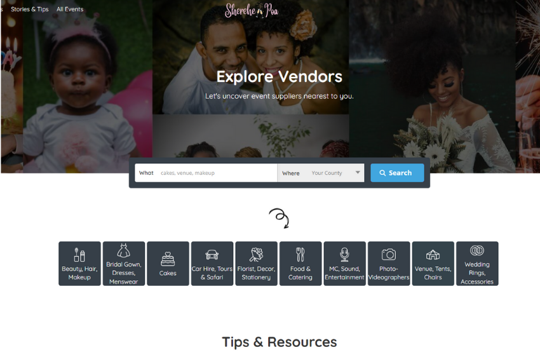
Task: Expand the Your County dropdown
Action: pos(321,173)
